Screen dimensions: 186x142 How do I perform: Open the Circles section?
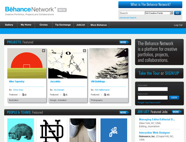(x=43, y=25)
